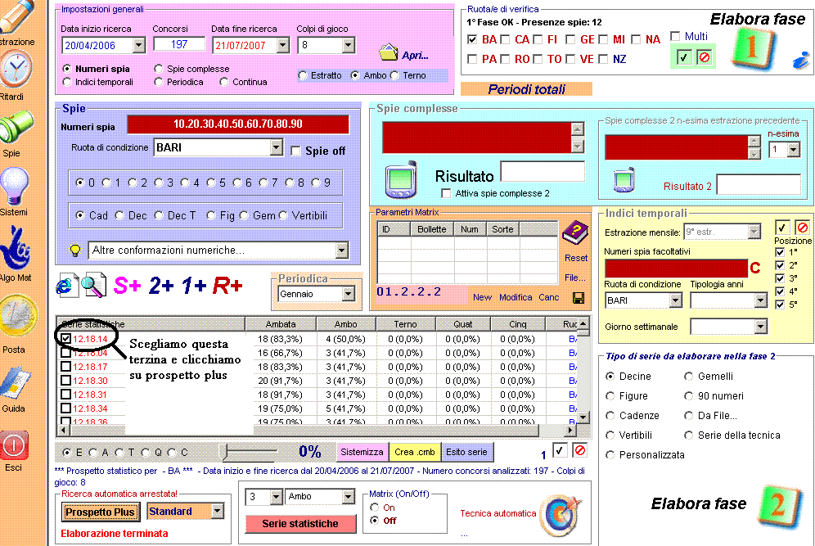
Task: Click the Prospetto Plus button
Action: coord(100,512)
